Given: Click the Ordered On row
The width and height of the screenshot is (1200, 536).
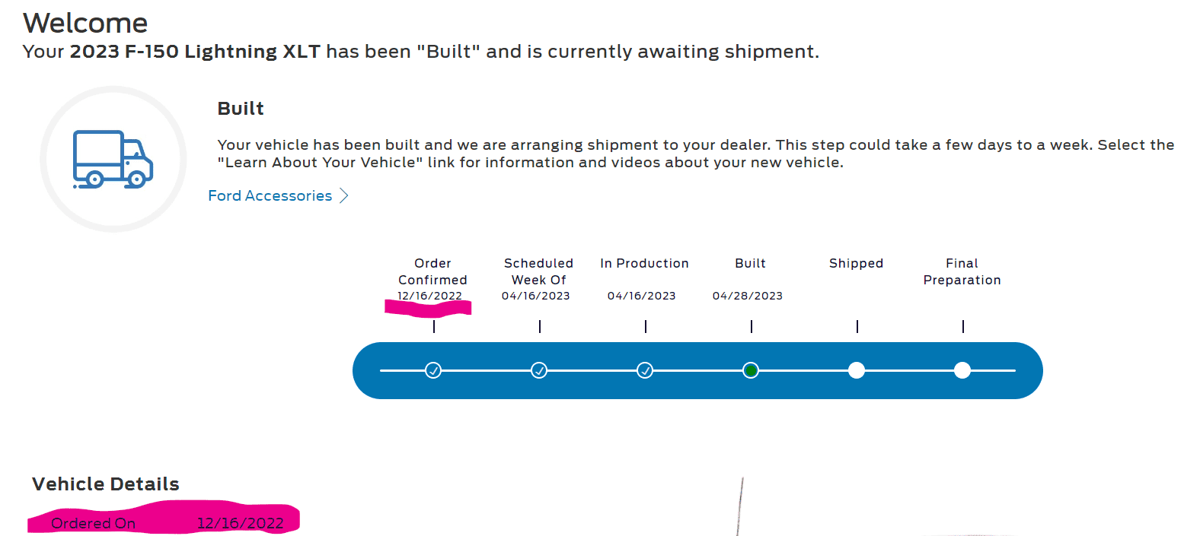Looking at the screenshot, I should pyautogui.click(x=164, y=523).
